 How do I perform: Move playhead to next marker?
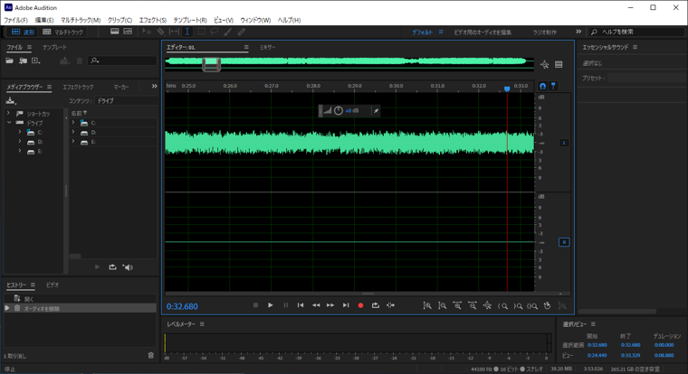(346, 305)
